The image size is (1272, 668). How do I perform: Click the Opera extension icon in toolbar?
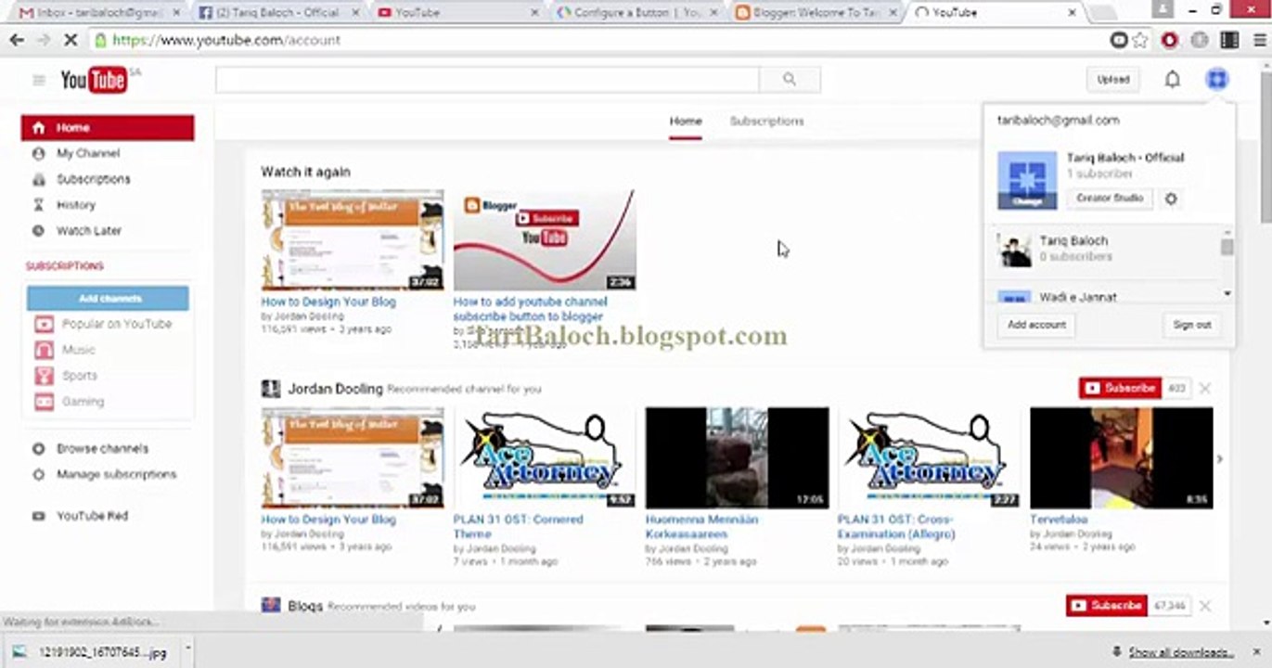(x=1170, y=40)
